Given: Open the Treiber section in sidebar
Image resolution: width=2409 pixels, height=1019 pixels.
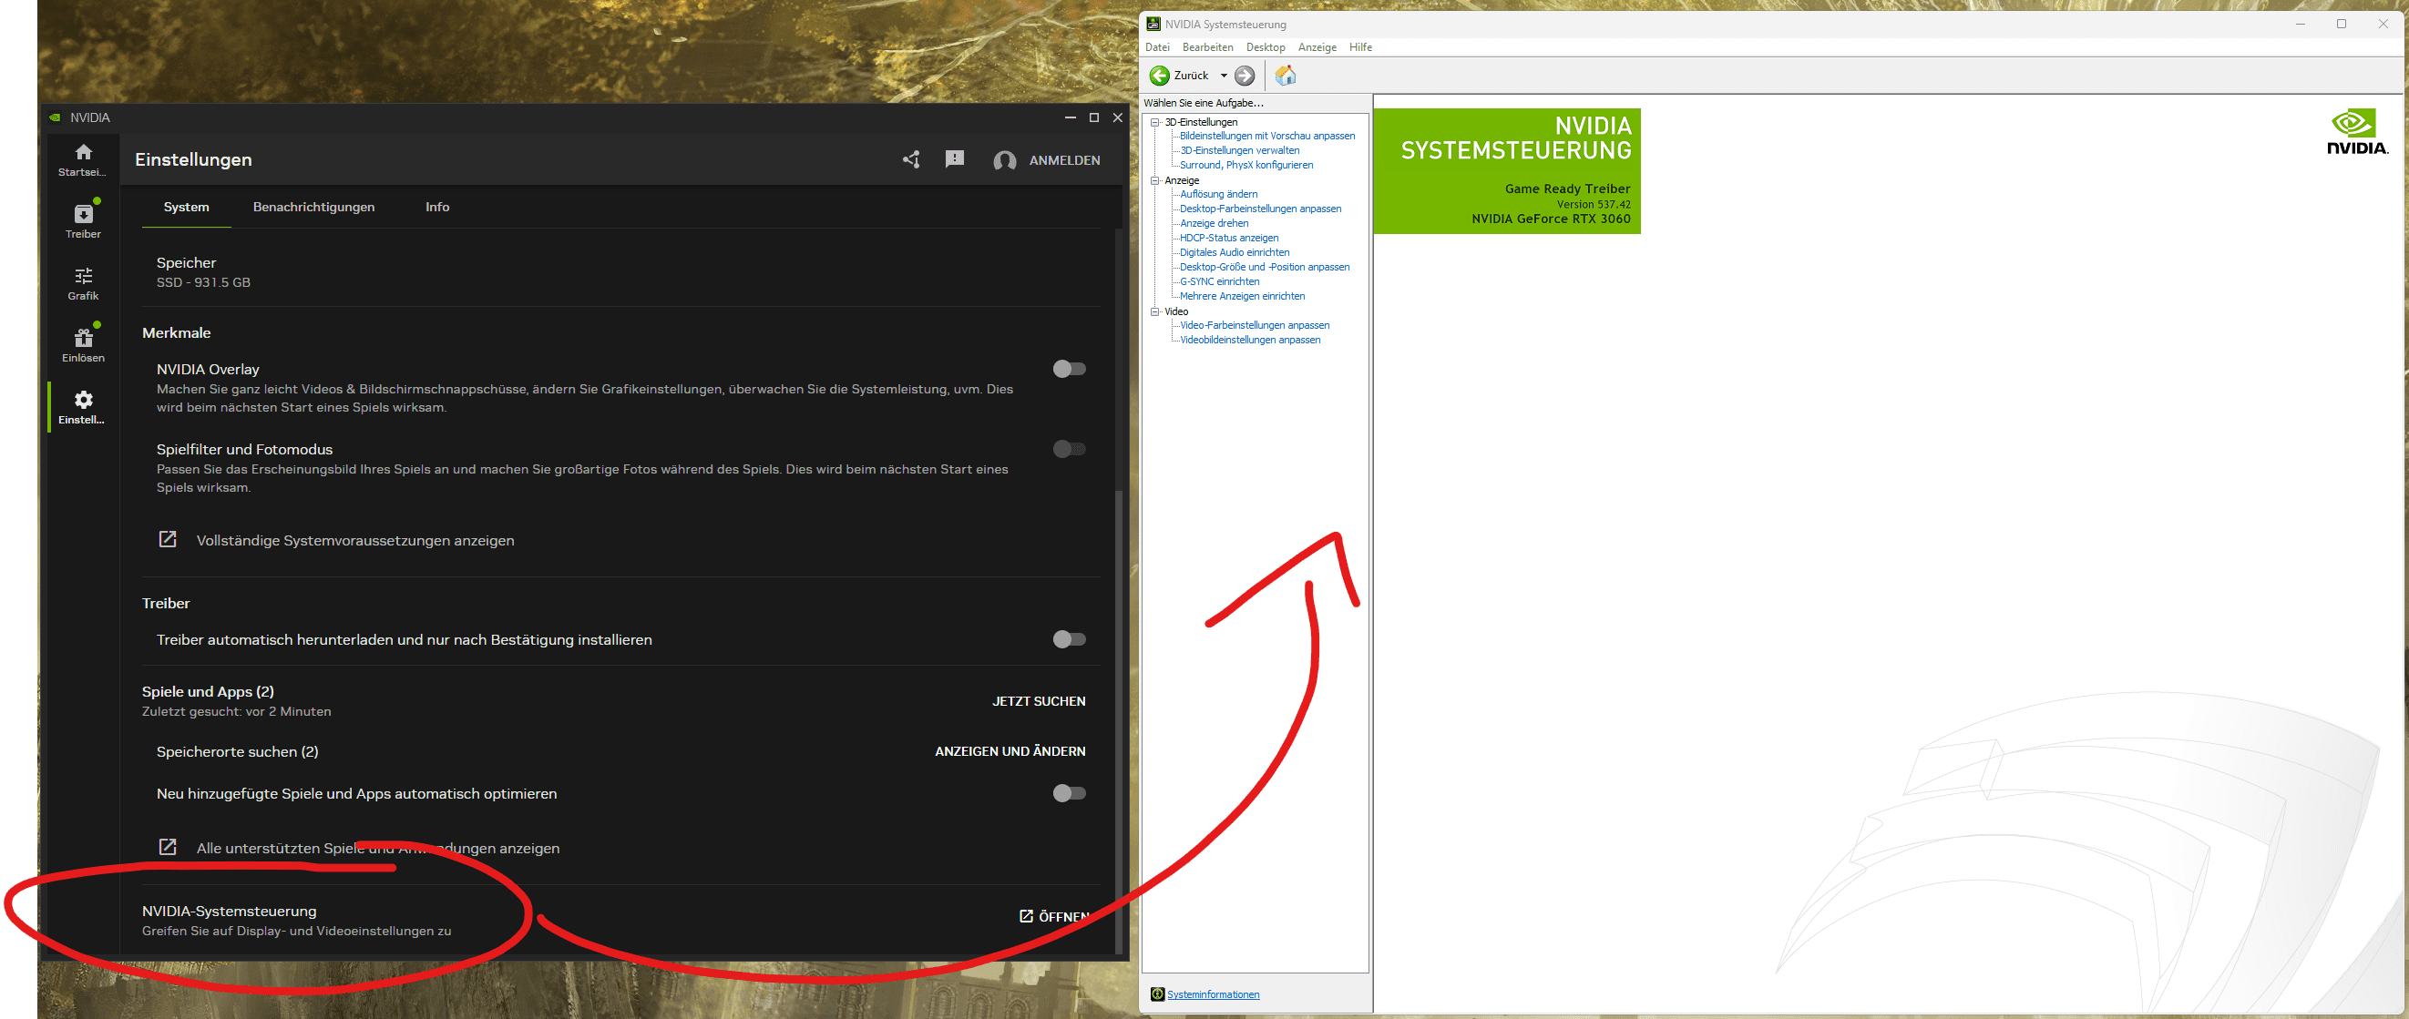Looking at the screenshot, I should pyautogui.click(x=83, y=221).
